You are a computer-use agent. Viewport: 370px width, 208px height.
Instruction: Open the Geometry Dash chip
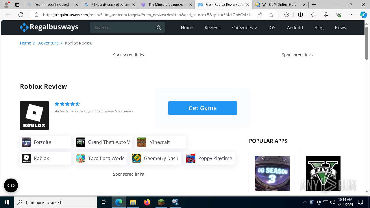point(156,158)
